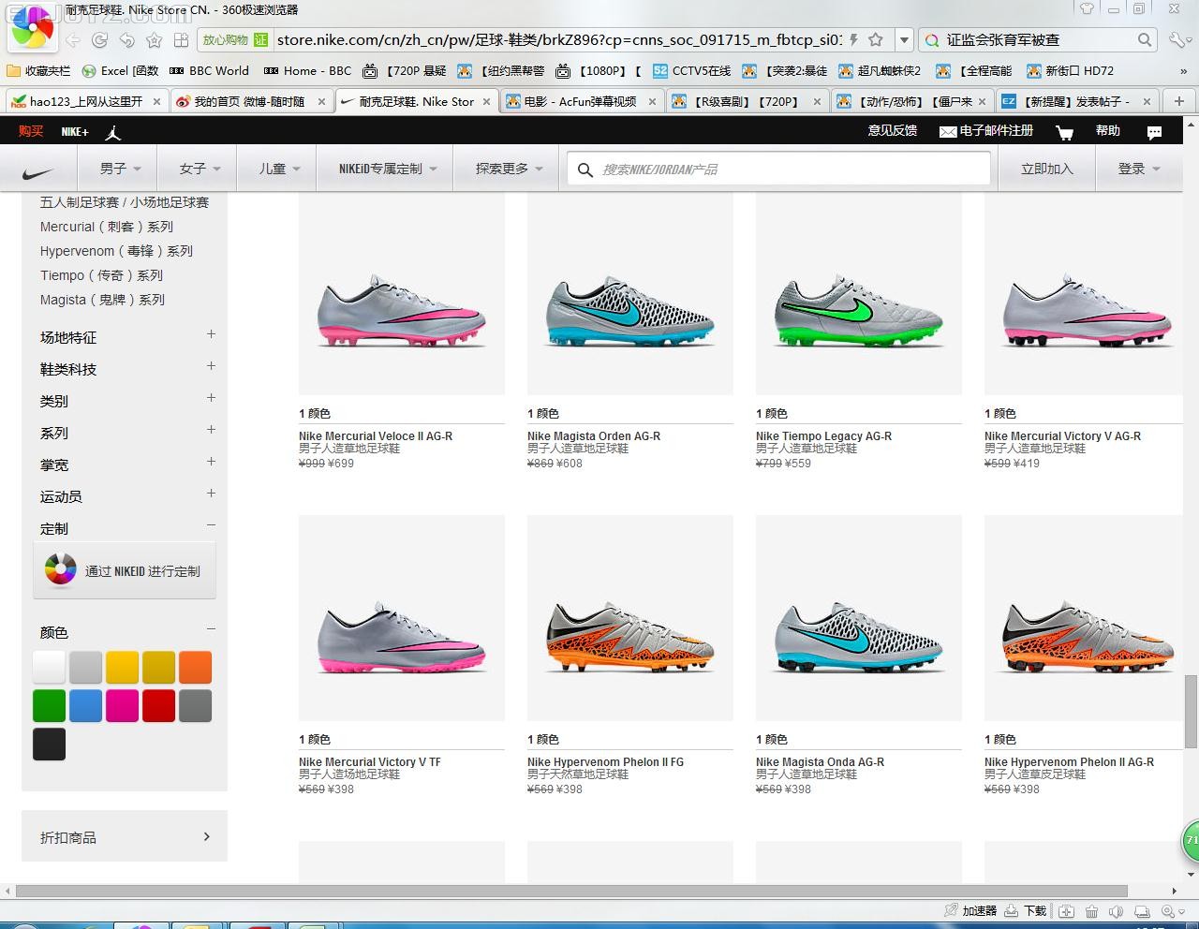1199x929 pixels.
Task: Click the 意见反馈 link
Action: coord(893,131)
